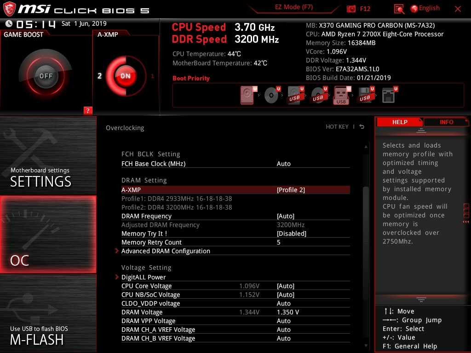Click the HOT KEY label
The width and height of the screenshot is (471, 353).
pyautogui.click(x=337, y=127)
